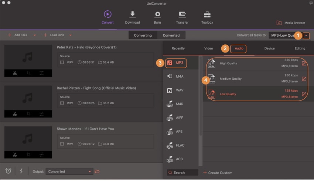
Task: Select the Editing format tab
Action: 300,48
